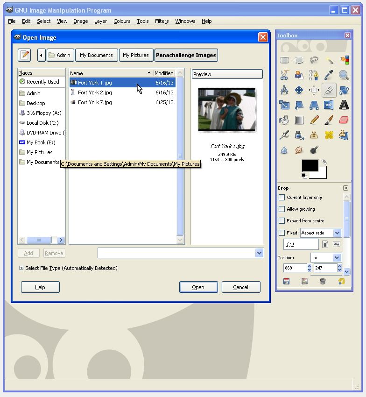Go to My Documents path button
This screenshot has height=397, width=366.
pos(97,55)
